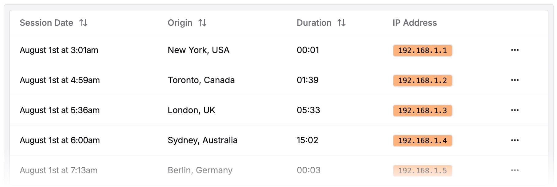557x187 pixels.
Task: Toggle Duration column sort arrows
Action: pos(341,23)
